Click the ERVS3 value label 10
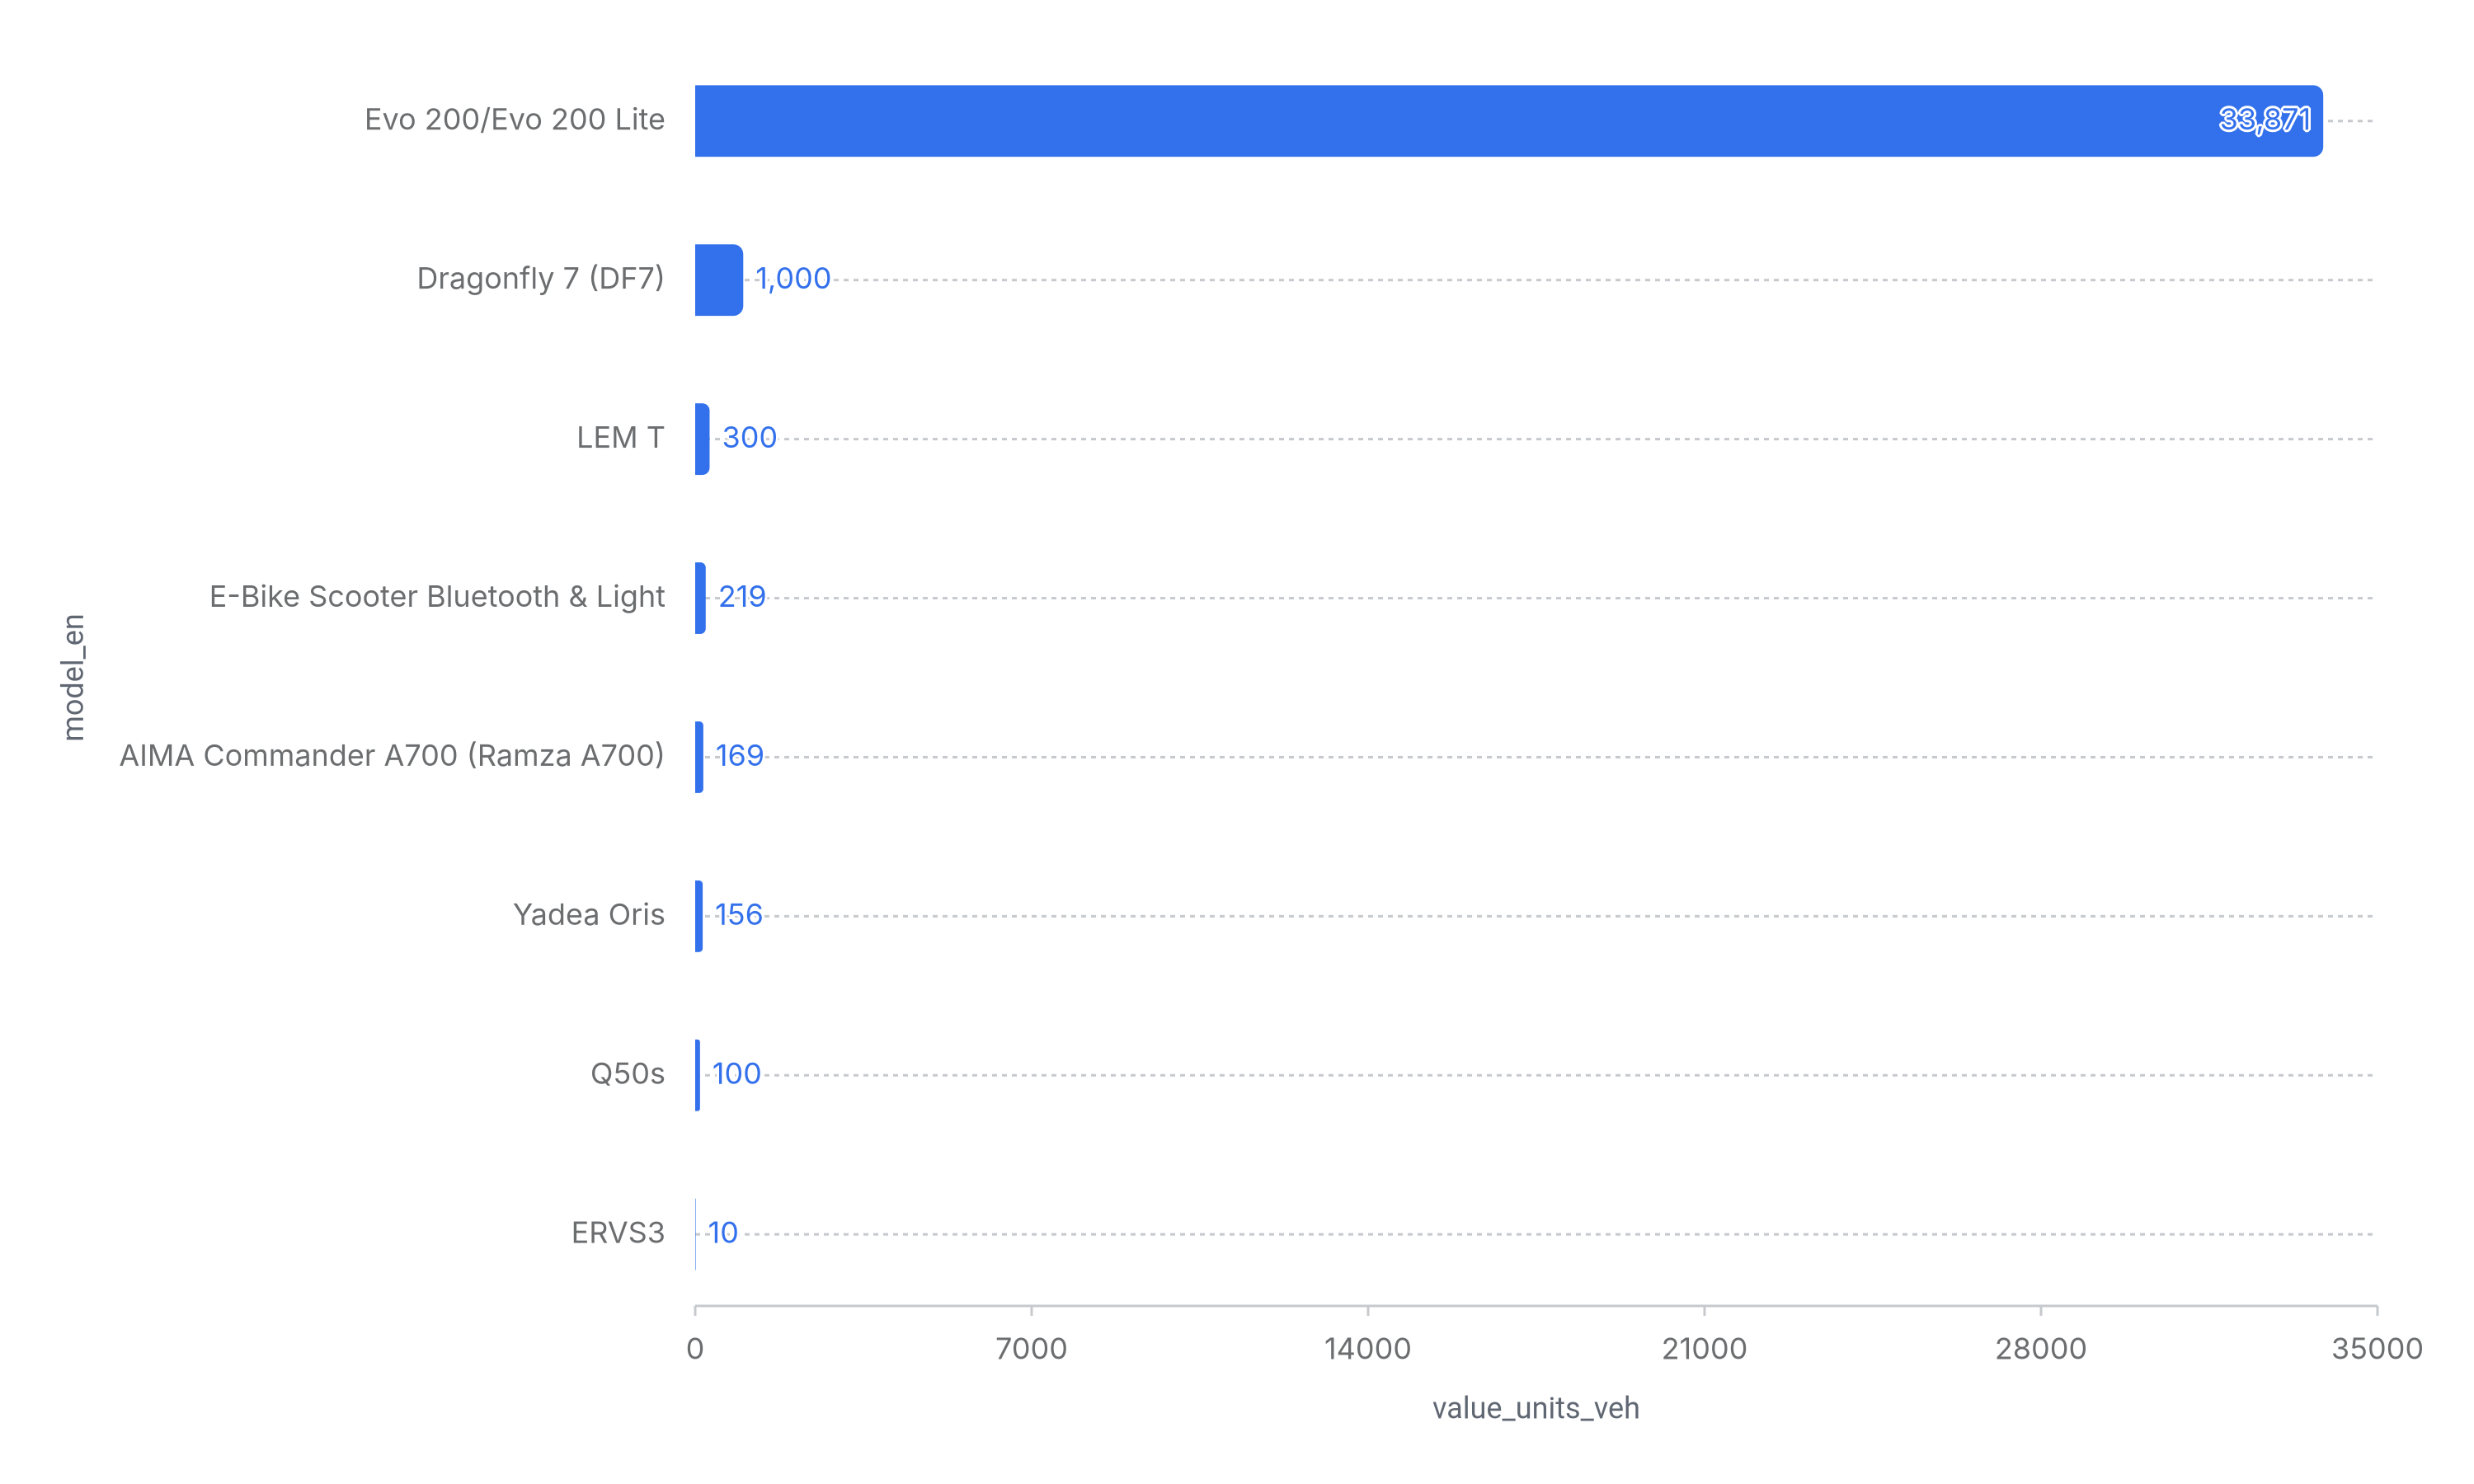 click(722, 1233)
